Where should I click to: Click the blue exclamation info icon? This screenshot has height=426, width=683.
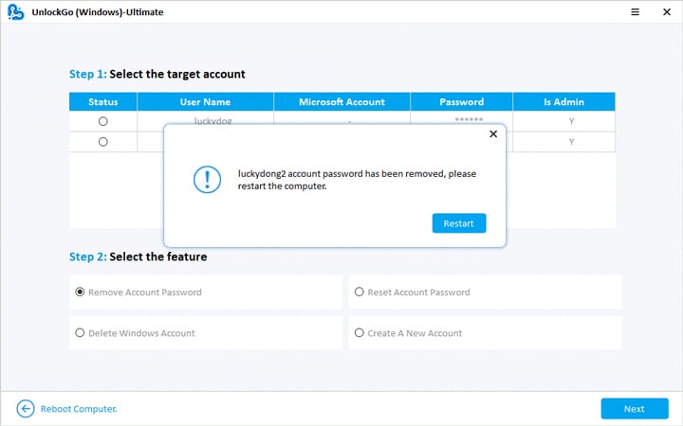(207, 181)
